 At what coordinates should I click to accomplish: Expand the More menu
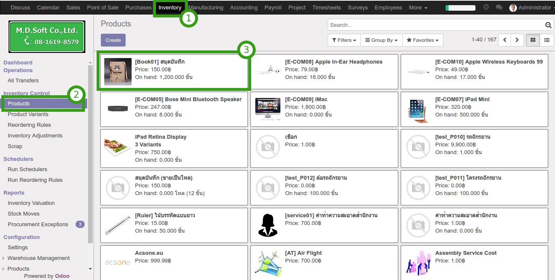418,8
